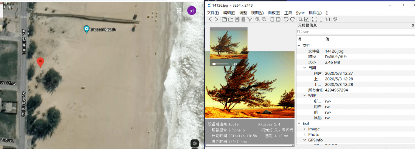Image resolution: width=415 pixels, height=149 pixels.
Task: Click the zoom out magnifier icon
Action: [264, 19]
